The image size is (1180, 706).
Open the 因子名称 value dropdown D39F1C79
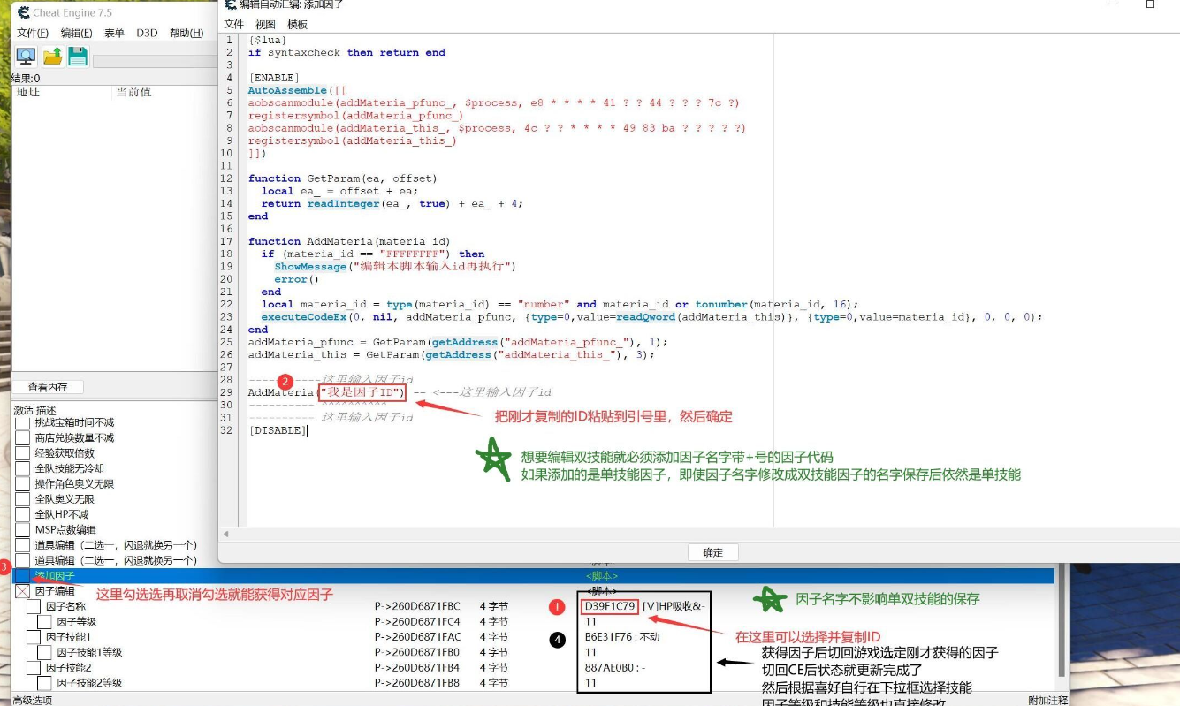(610, 606)
